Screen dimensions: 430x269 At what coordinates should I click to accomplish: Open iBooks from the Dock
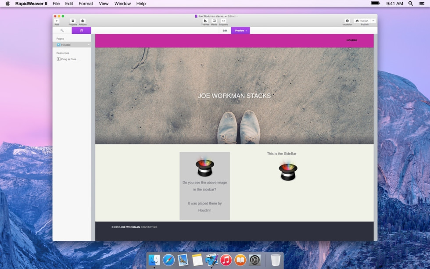pos(240,260)
